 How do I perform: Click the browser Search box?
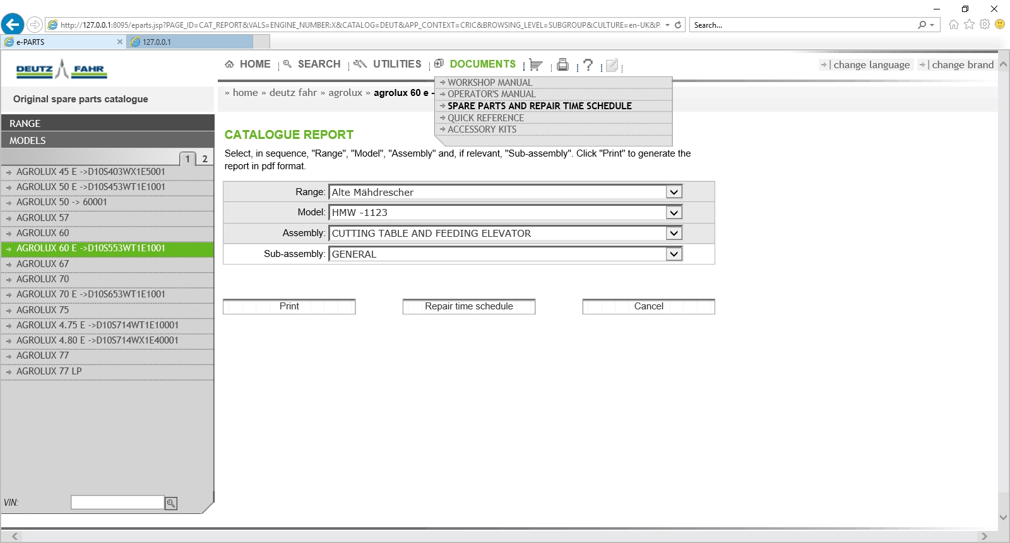(803, 25)
